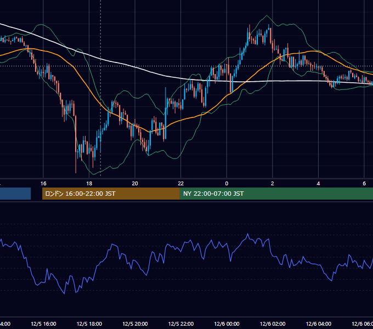Click the 12/5 16:00 date label
Screen dimensions: 373x329
pyautogui.click(x=43, y=324)
